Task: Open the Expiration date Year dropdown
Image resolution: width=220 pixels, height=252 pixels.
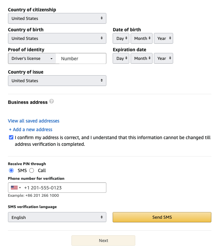Action: (x=163, y=58)
